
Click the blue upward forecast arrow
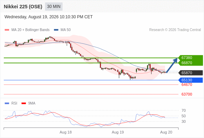point(172,65)
